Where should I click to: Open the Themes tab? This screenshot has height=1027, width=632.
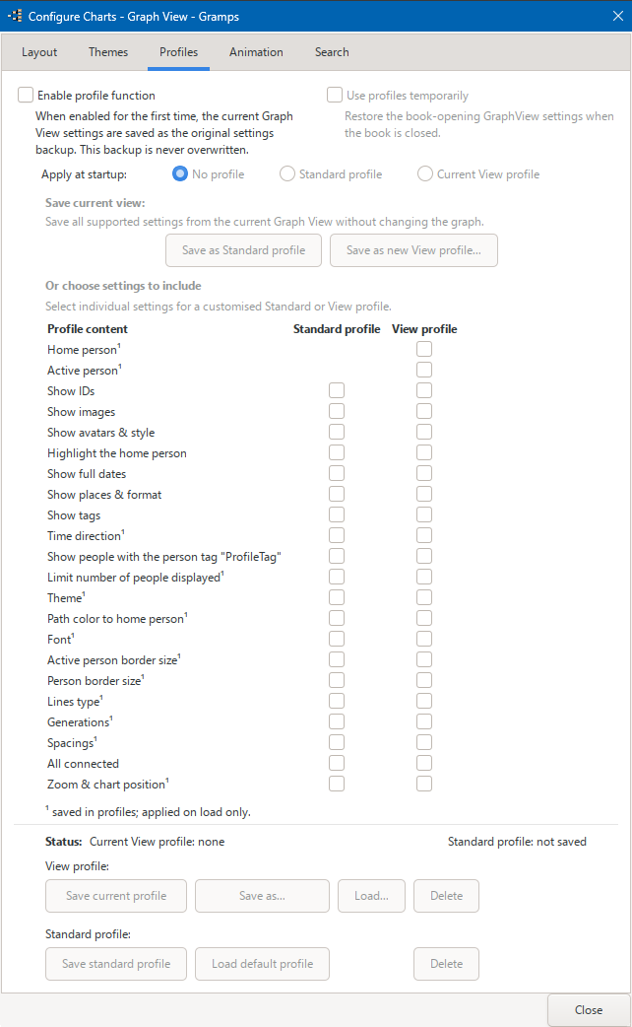(x=108, y=51)
